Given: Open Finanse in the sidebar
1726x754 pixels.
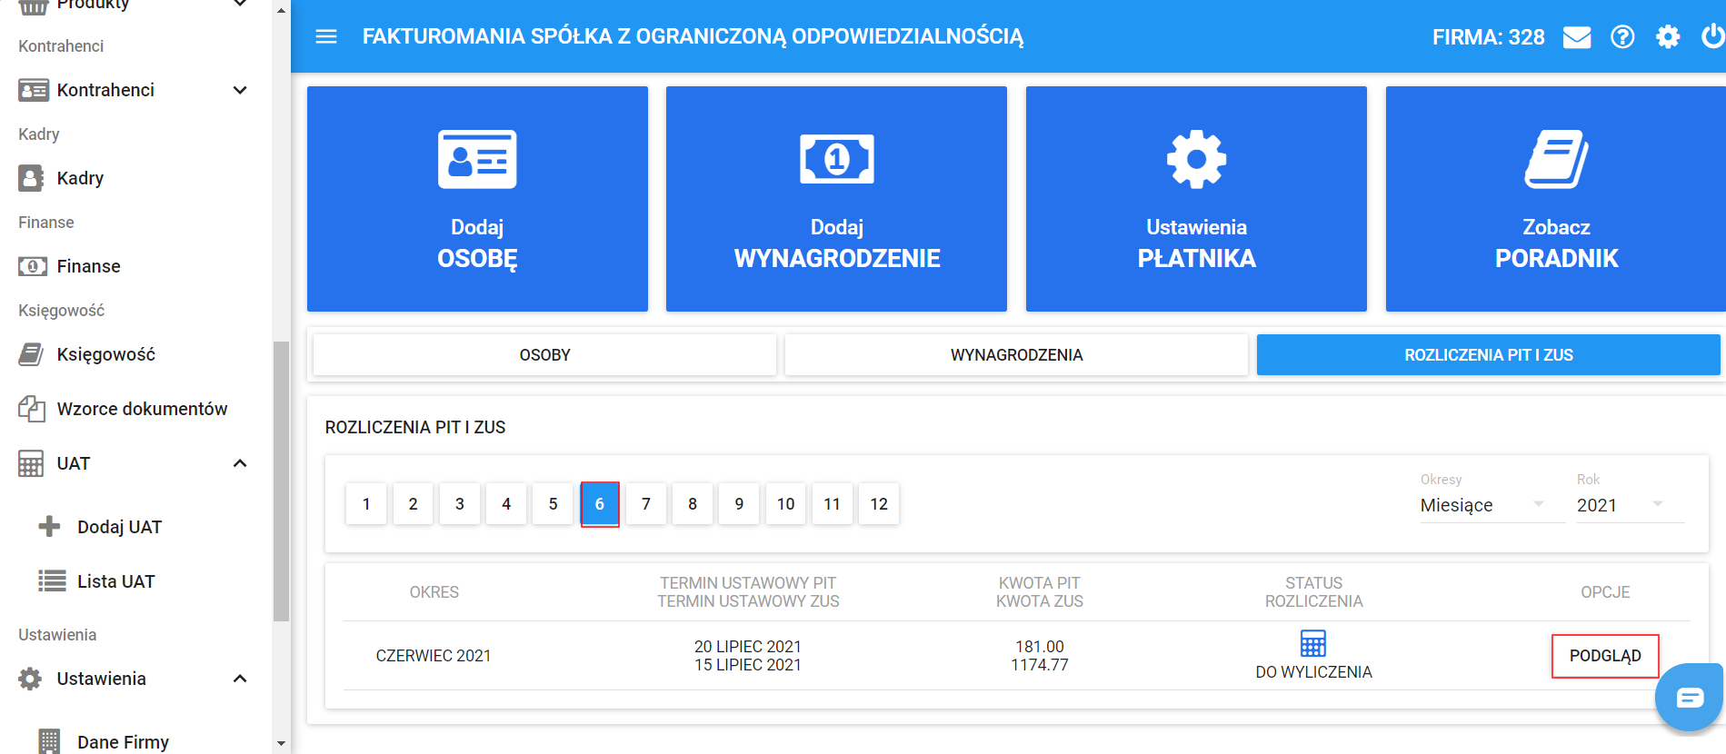Looking at the screenshot, I should click(x=88, y=266).
